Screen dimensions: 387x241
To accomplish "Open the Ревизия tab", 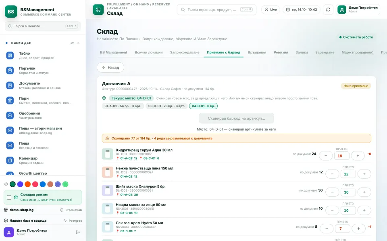I will coord(281,52).
